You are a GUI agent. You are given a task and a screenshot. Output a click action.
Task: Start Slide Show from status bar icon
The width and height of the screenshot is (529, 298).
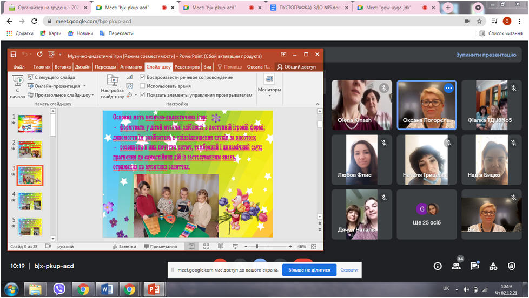coord(235,247)
